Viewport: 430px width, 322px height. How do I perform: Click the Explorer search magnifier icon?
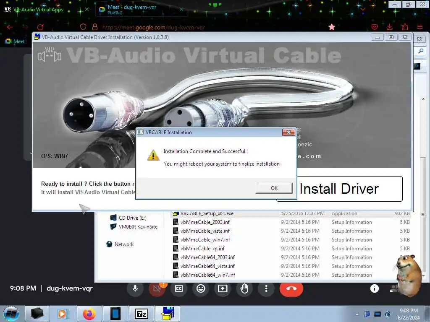click(x=420, y=51)
